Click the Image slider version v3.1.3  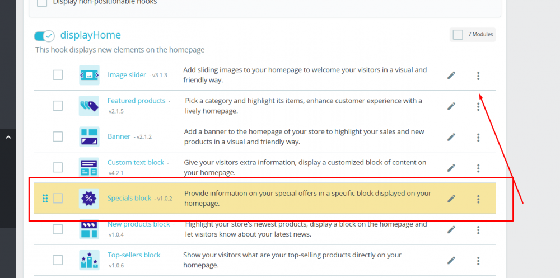pyautogui.click(x=158, y=76)
